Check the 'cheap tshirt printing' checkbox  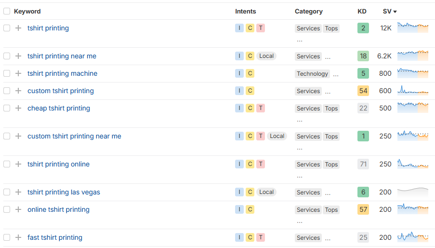click(x=7, y=108)
